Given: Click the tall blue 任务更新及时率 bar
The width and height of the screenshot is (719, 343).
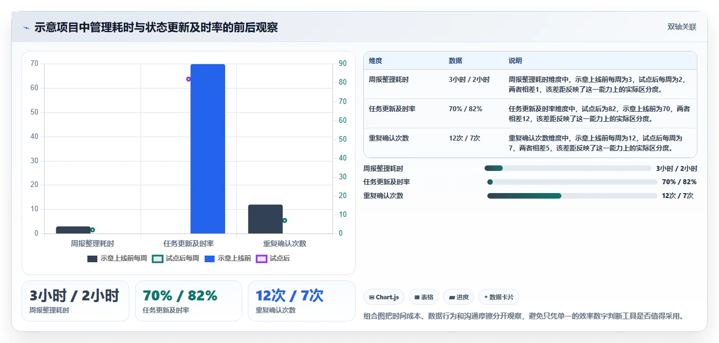Looking at the screenshot, I should (x=208, y=149).
